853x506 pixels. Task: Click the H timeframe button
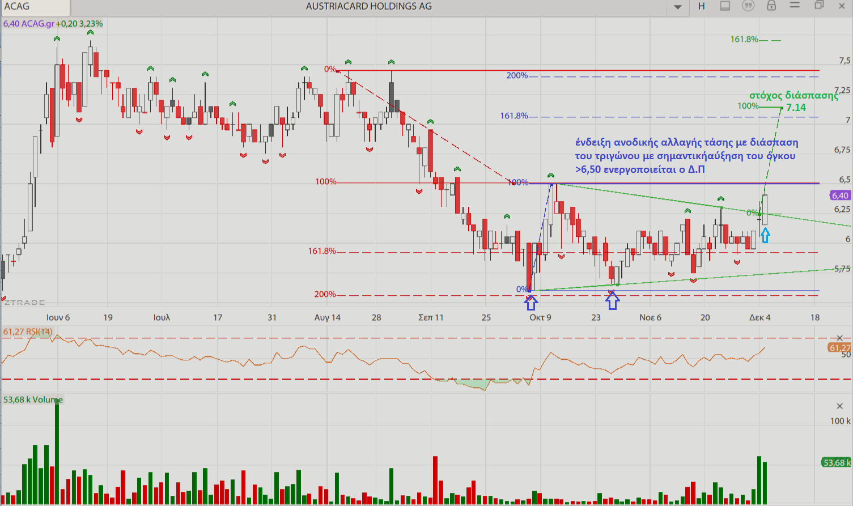[x=702, y=6]
